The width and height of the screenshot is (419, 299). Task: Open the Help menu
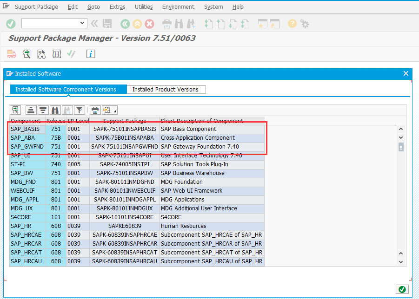[238, 7]
